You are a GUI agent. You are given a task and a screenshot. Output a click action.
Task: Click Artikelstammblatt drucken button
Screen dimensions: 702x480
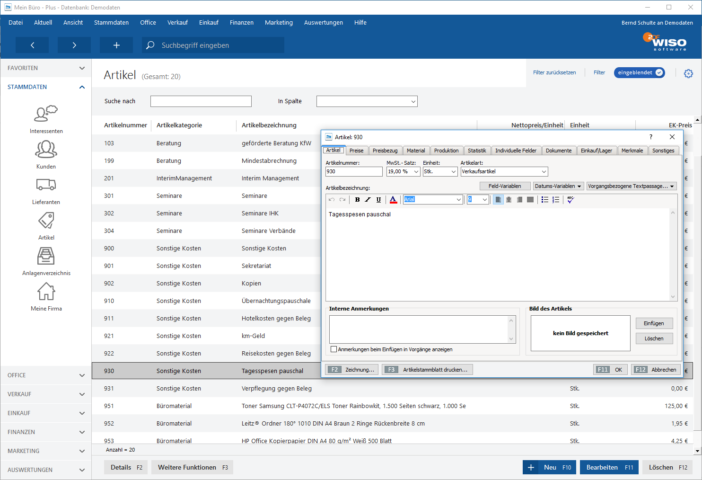click(x=428, y=370)
